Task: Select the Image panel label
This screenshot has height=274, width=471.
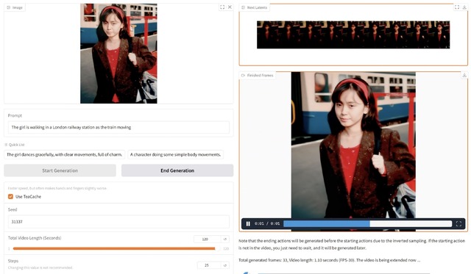Action: pos(15,7)
